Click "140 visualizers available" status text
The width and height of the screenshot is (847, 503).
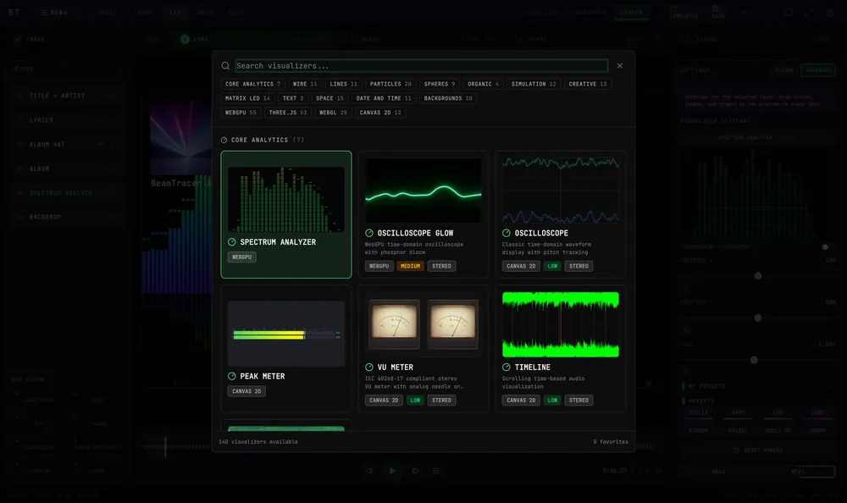pyautogui.click(x=258, y=442)
